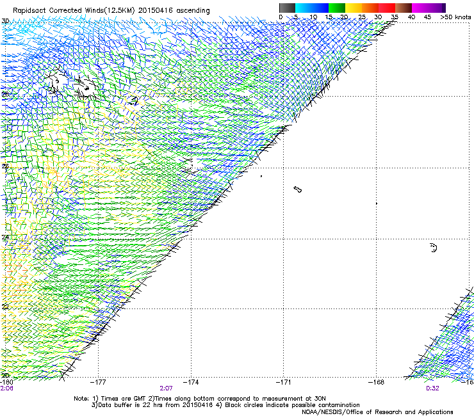Click the NOAA/NESDIS credit text
This screenshot has height=416, width=474.
point(377,412)
